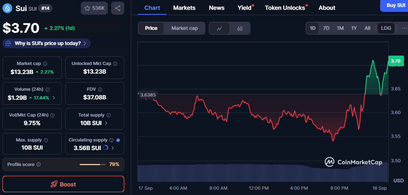Expand Circulating supply details chevron
The height and width of the screenshot is (195, 408).
point(112,148)
